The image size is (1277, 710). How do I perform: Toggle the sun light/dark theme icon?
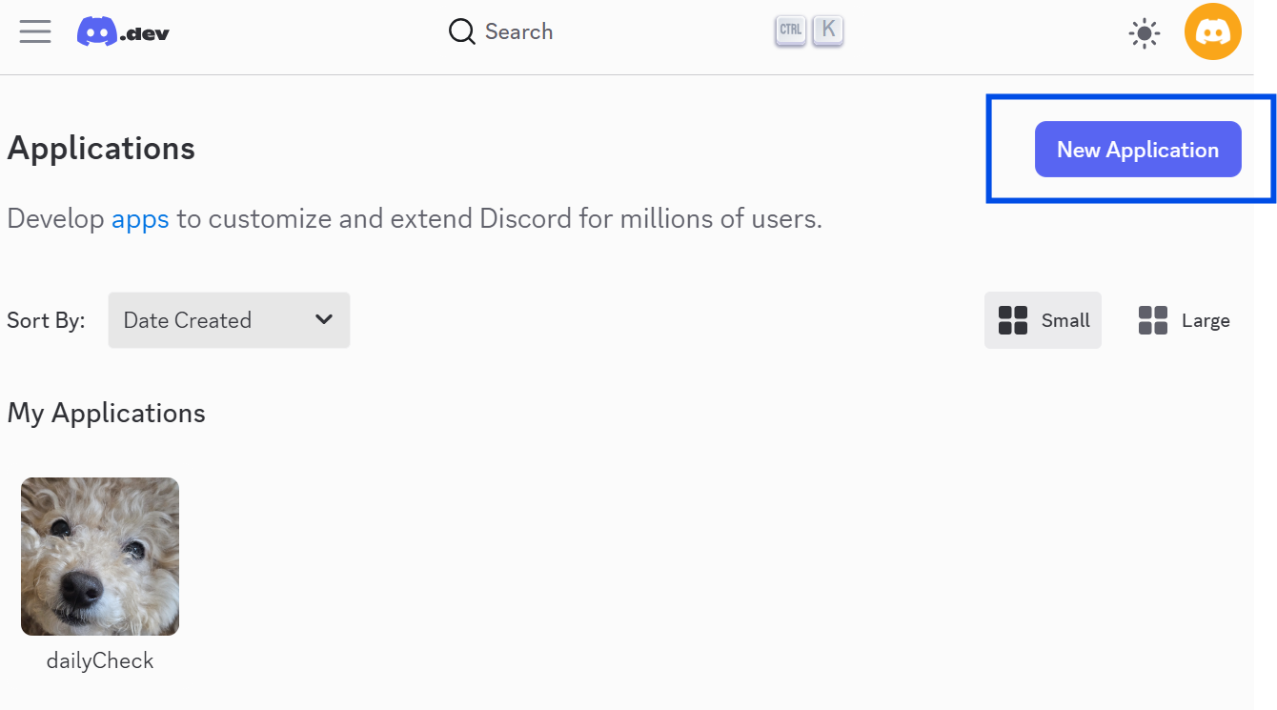[x=1144, y=34]
